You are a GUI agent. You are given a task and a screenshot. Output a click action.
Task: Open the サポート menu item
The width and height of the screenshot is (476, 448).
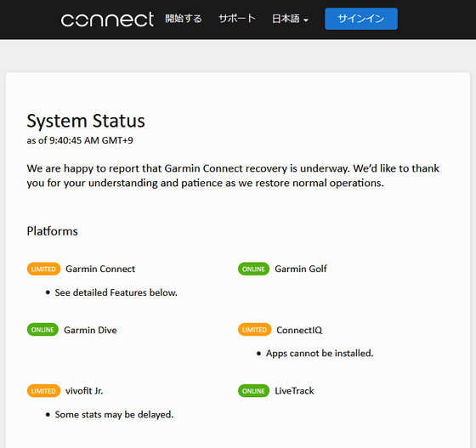coord(237,19)
